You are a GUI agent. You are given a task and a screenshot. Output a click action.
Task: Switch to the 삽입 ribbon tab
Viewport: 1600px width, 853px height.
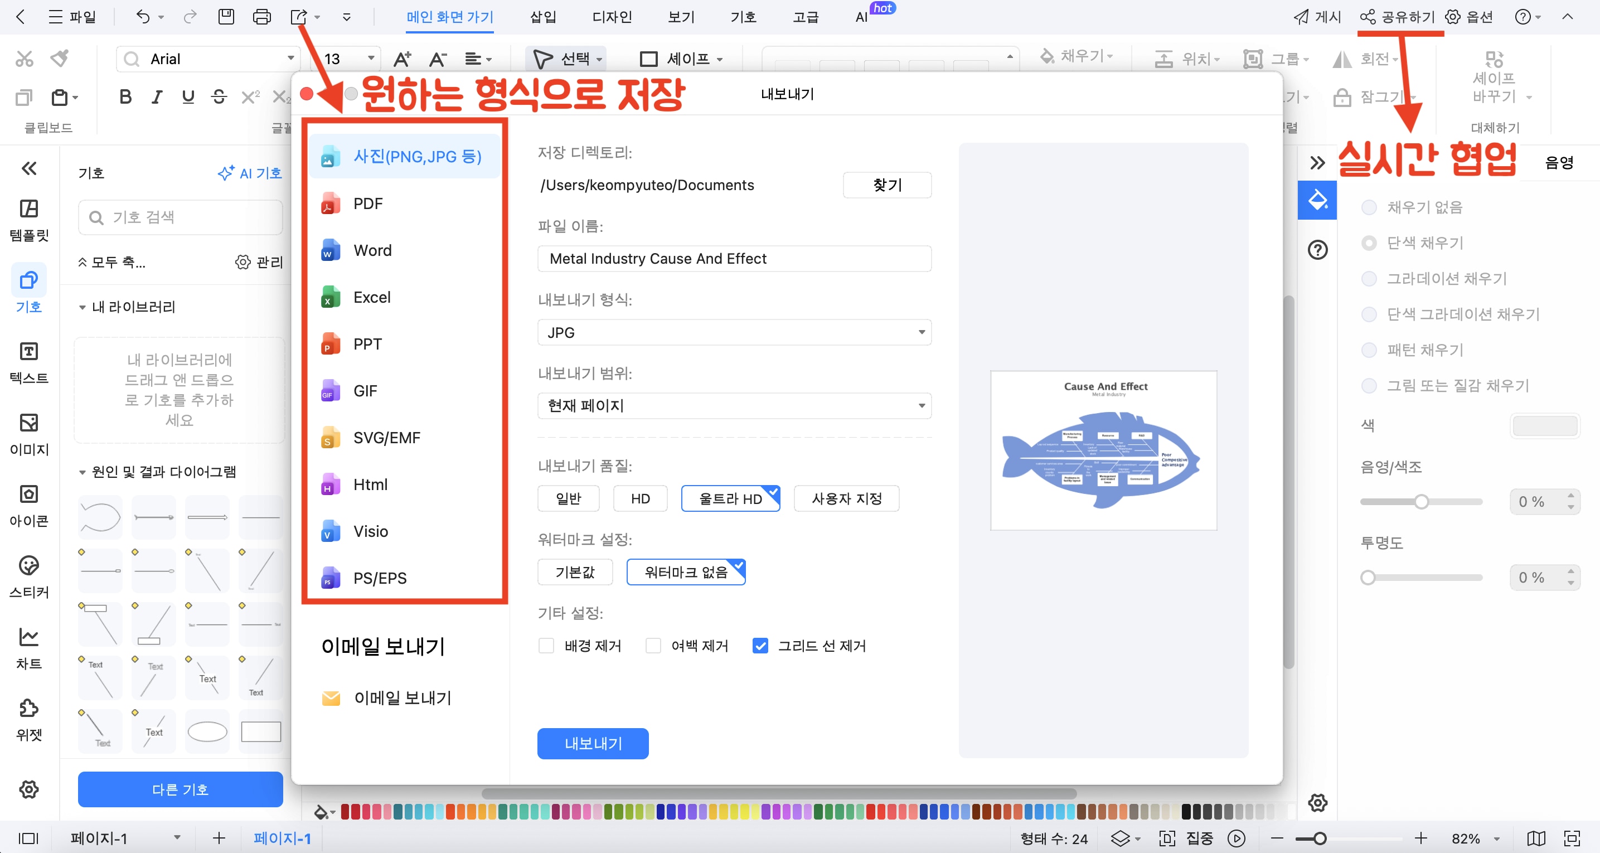[543, 17]
